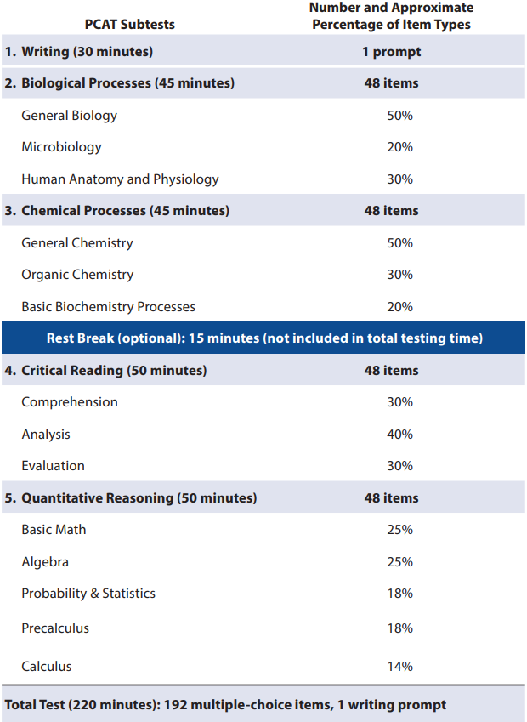Image resolution: width=527 pixels, height=722 pixels.
Task: Click the PCAT Subtests column header
Action: [x=130, y=24]
